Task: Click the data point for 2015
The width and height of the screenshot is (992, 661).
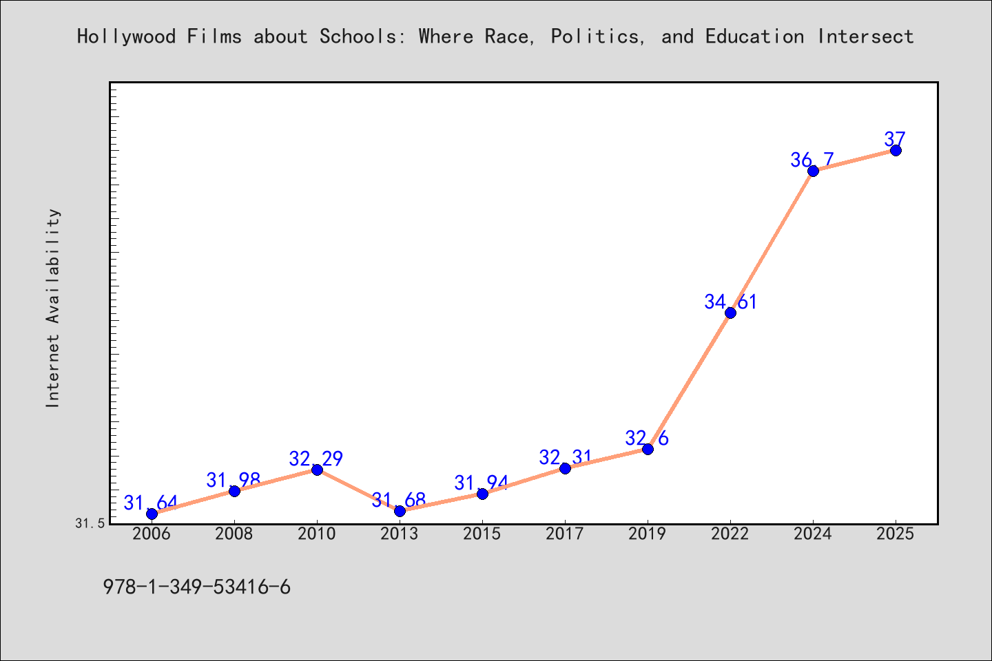Action: tap(482, 494)
